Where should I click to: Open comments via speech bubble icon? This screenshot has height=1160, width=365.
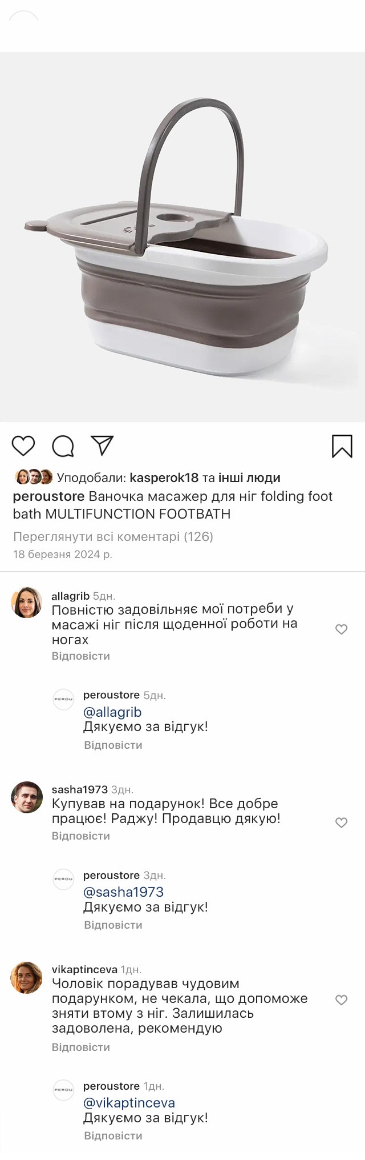pyautogui.click(x=63, y=446)
